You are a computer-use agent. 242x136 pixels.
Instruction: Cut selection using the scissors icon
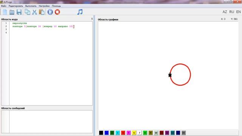34,12
